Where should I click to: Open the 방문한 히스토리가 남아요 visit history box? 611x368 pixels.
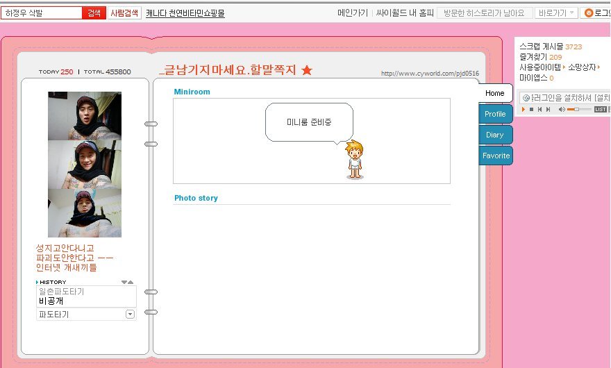pyautogui.click(x=484, y=13)
